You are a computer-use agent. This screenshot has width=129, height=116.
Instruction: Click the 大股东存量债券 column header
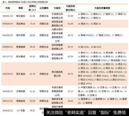102,8
